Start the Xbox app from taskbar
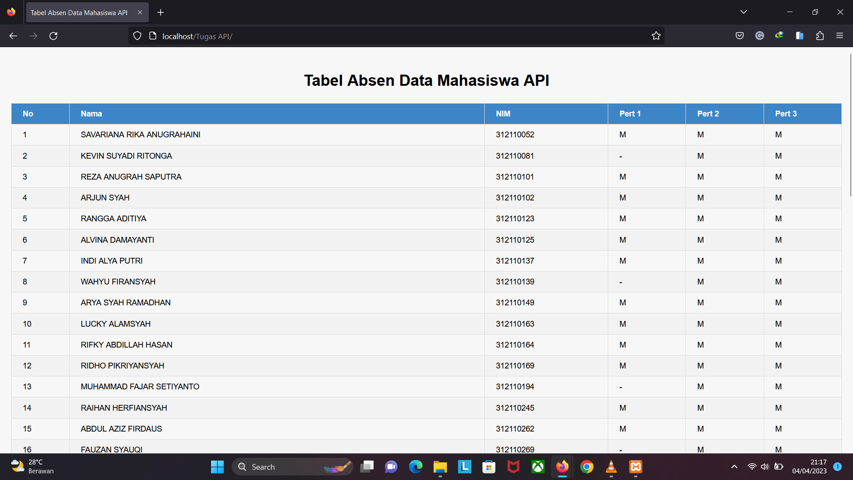Image resolution: width=853 pixels, height=480 pixels. coord(538,467)
